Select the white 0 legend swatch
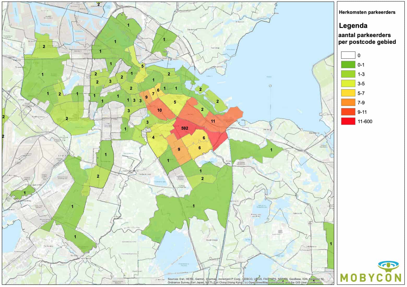 coord(348,55)
